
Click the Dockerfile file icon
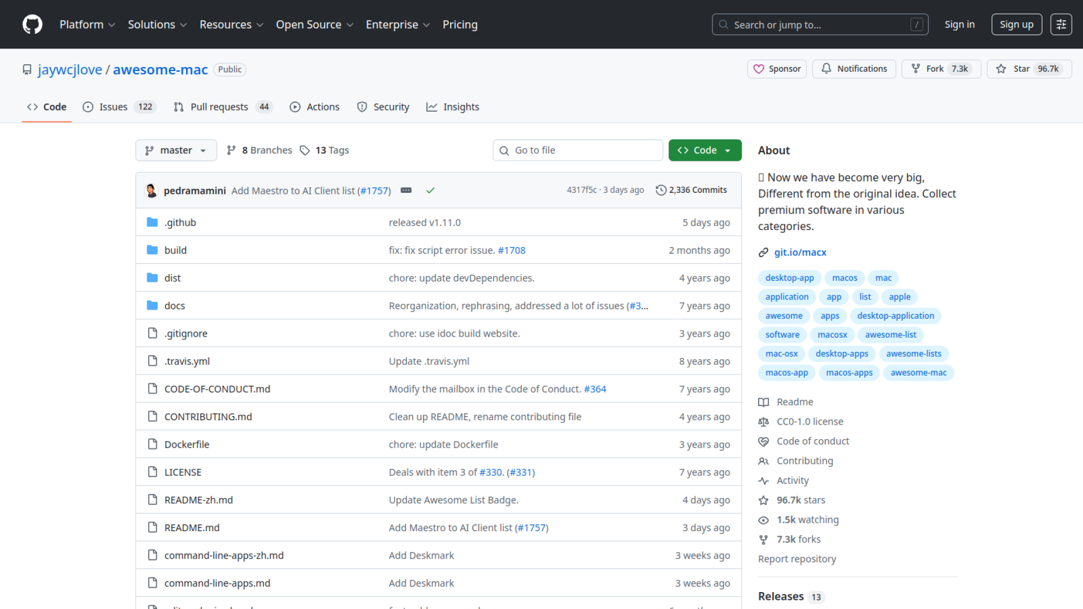(152, 444)
